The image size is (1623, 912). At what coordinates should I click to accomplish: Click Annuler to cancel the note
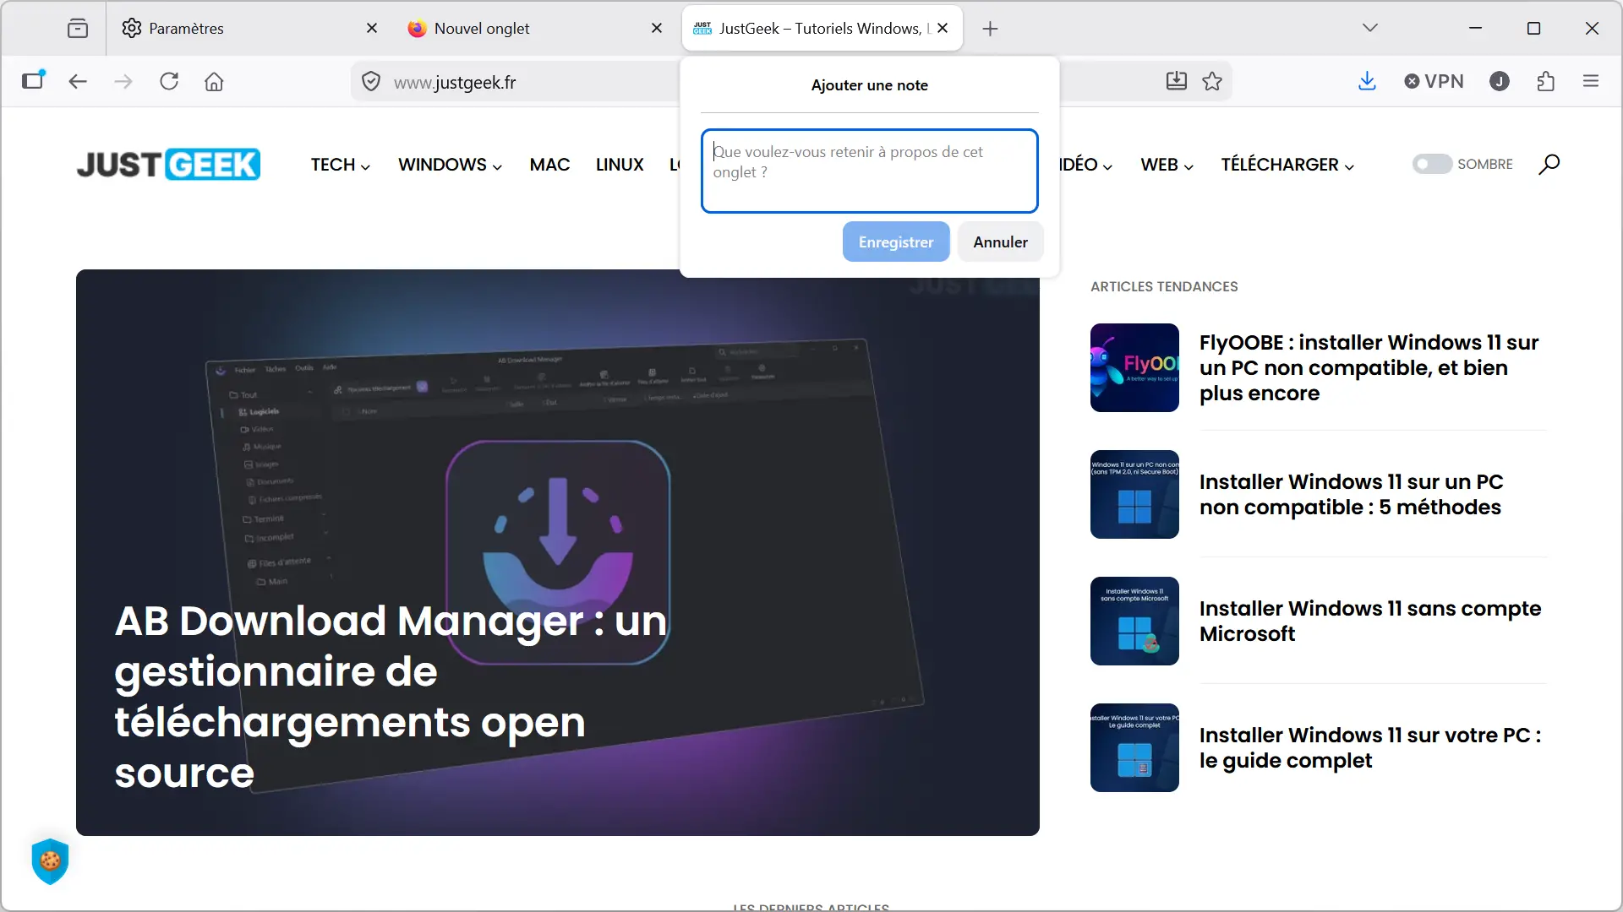1000,242
